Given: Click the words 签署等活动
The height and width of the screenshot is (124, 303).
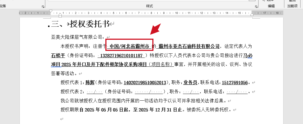Looking at the screenshot, I should (x=63, y=74).
